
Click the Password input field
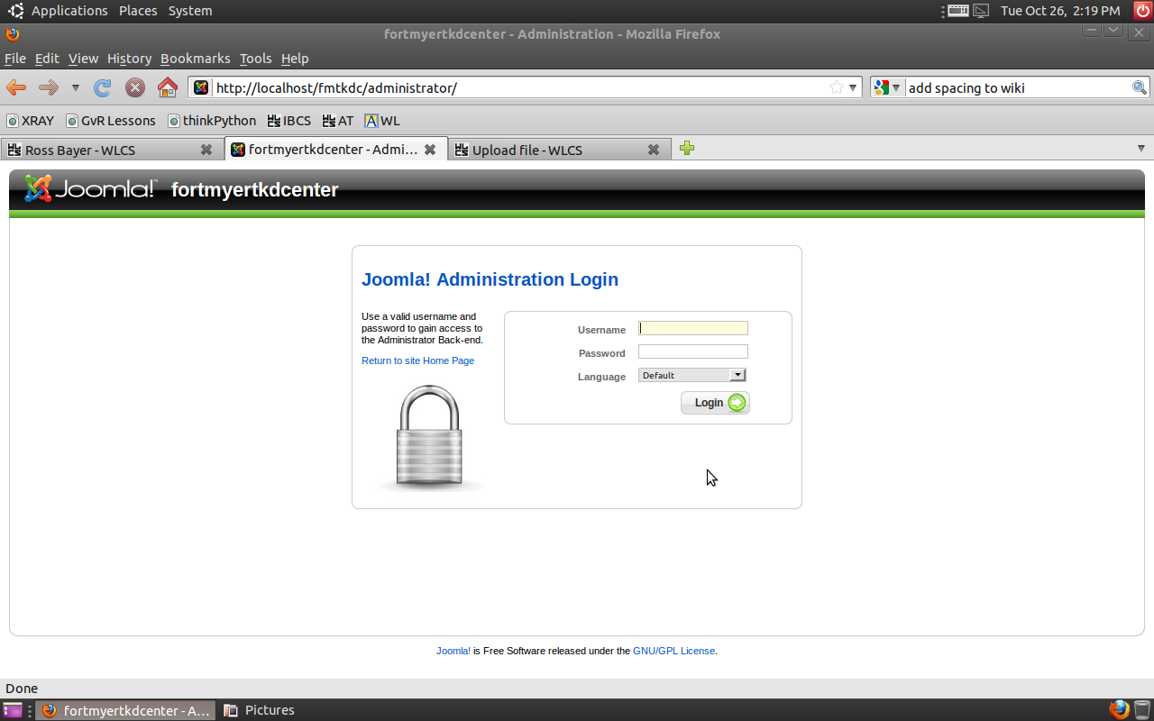(x=693, y=351)
